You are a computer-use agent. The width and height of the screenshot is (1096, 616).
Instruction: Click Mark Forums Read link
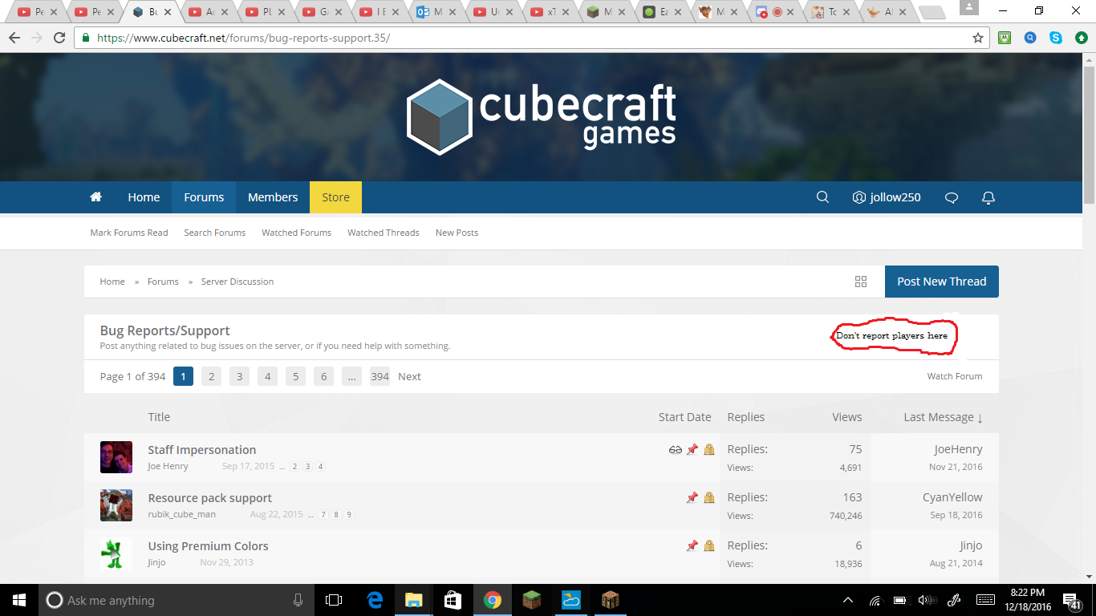(x=129, y=233)
